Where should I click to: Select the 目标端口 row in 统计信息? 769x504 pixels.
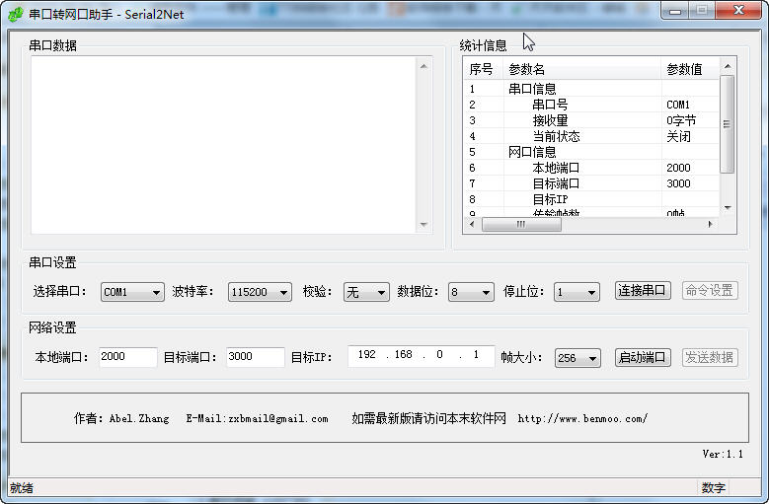591,183
